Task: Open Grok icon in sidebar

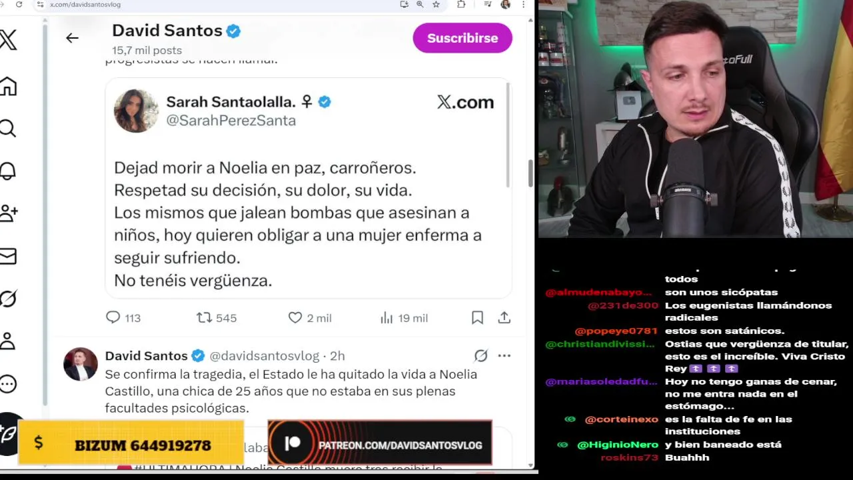Action: (x=7, y=299)
